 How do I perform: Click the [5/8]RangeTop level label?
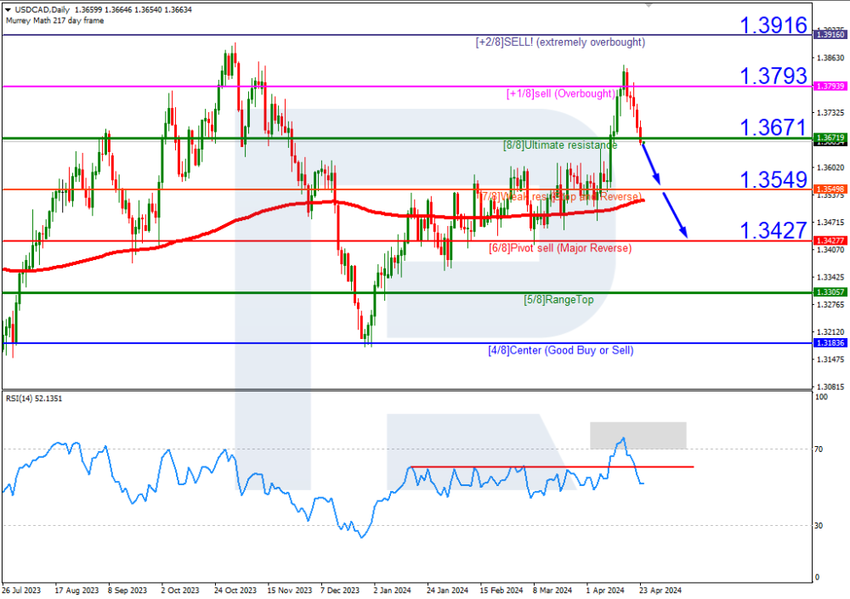point(558,300)
